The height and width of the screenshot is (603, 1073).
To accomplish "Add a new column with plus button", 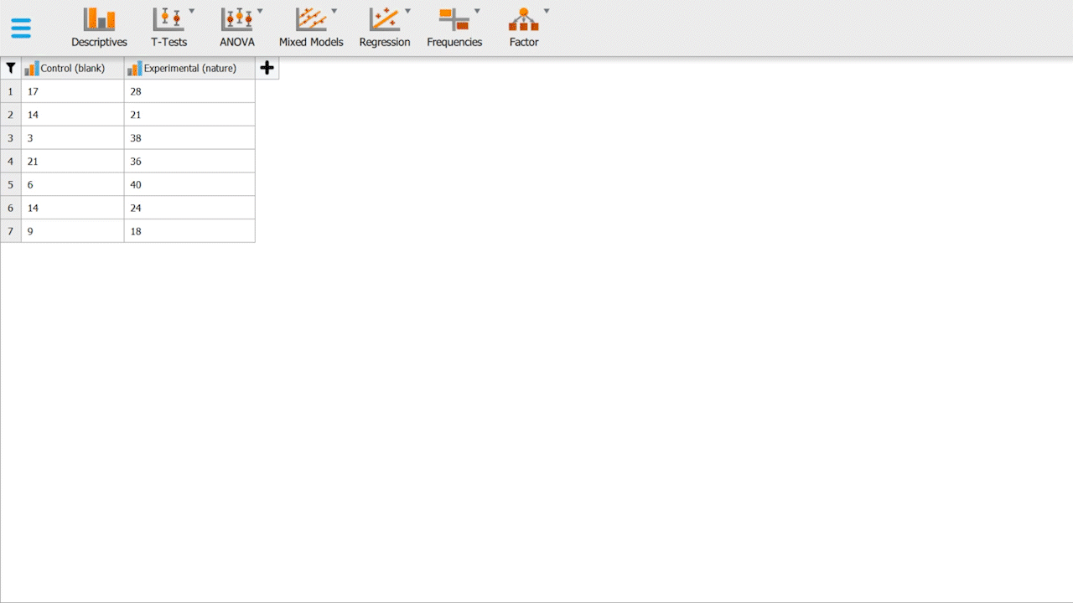I will pyautogui.click(x=267, y=68).
